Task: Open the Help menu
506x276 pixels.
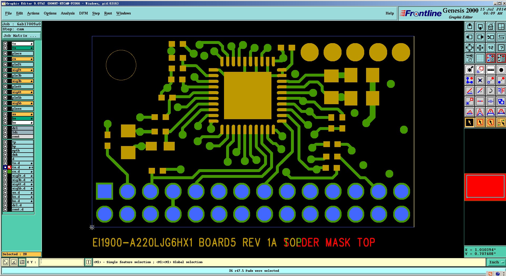Action: click(390, 13)
